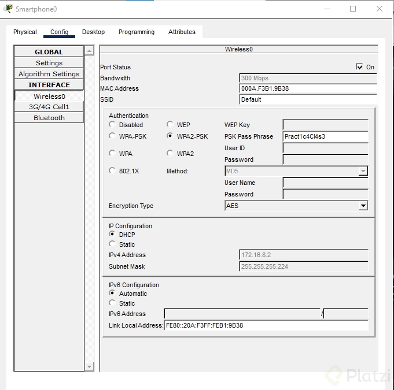Viewport: 394px width, 390px height.
Task: Set IP Configuration to DHCP
Action: point(112,234)
